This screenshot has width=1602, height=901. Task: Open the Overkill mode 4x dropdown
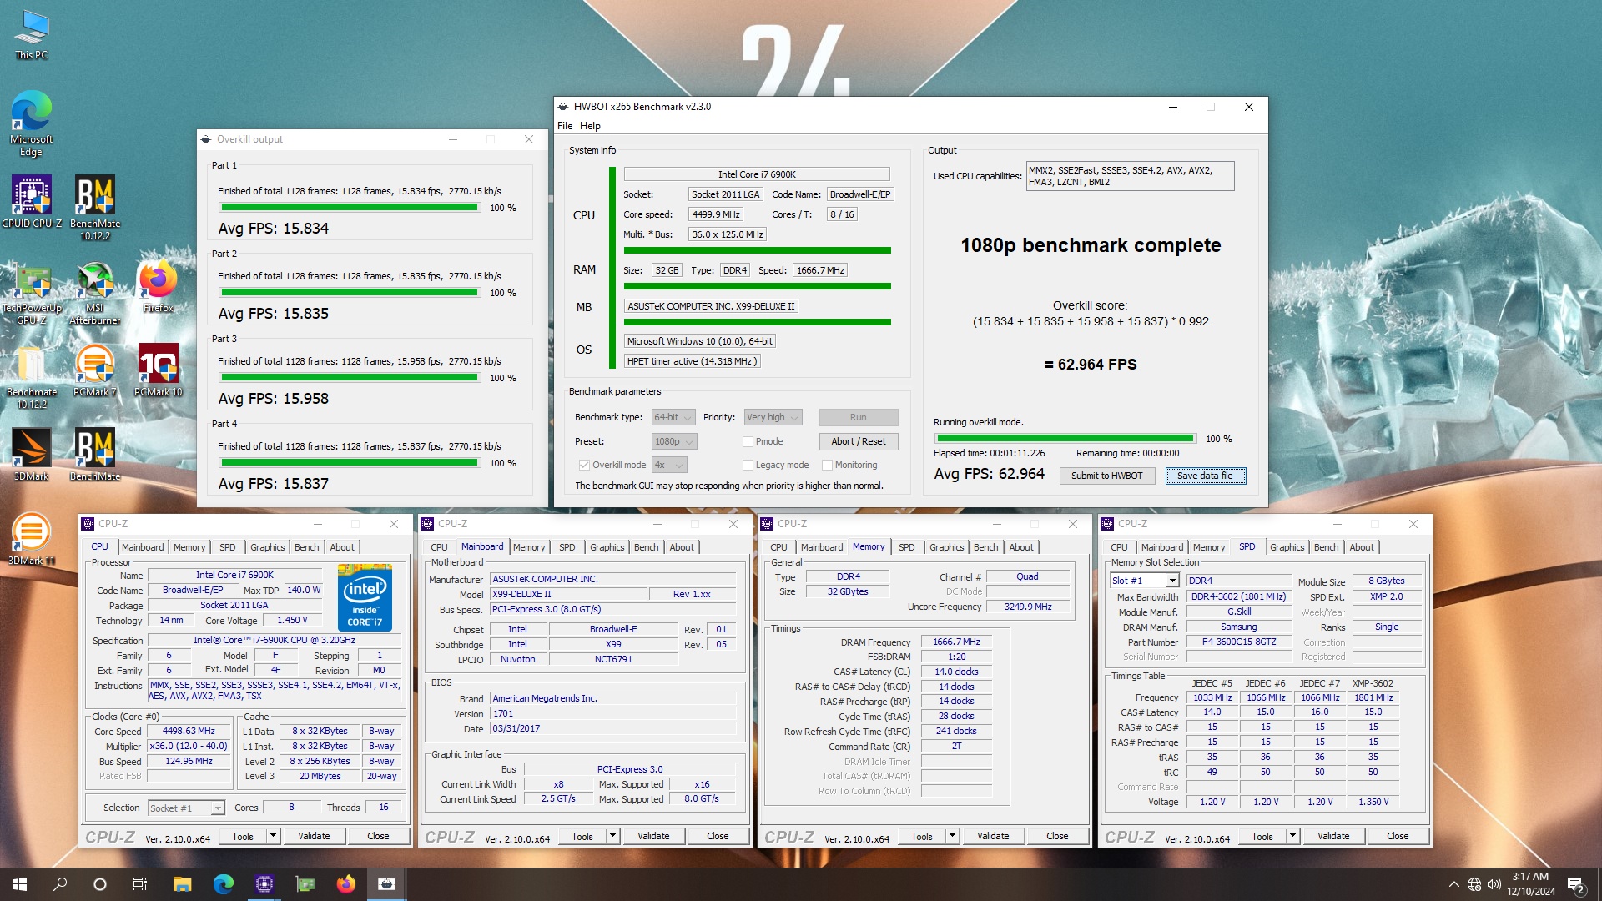click(669, 465)
